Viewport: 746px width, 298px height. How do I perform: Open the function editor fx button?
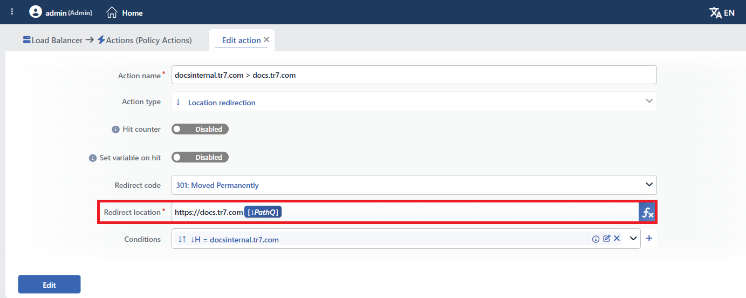647,213
